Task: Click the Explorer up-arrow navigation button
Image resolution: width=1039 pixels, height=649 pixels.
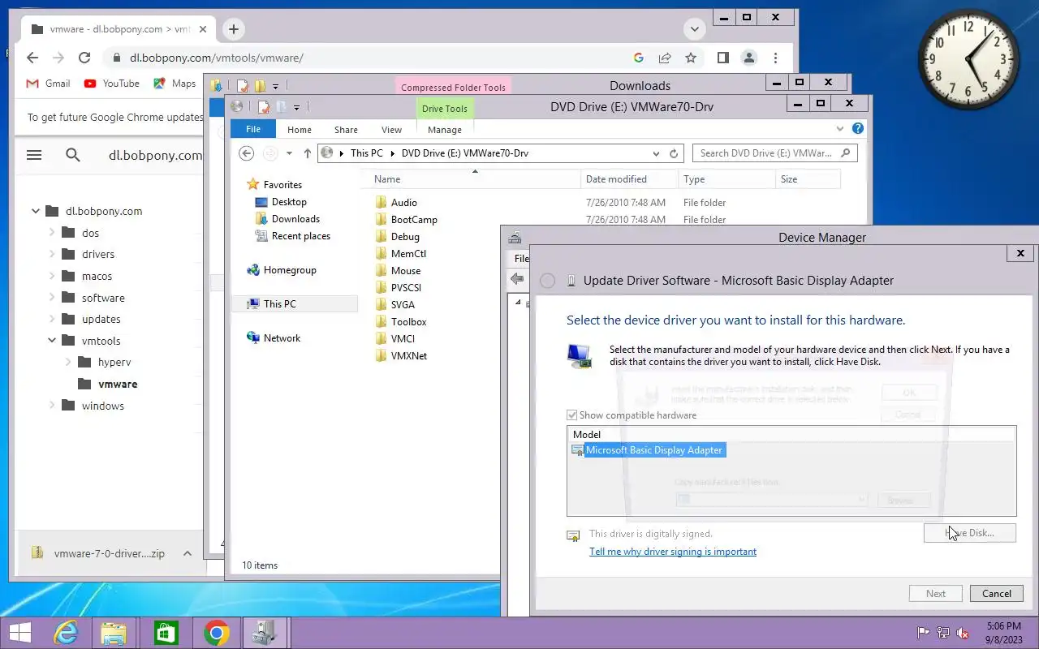Action: pyautogui.click(x=308, y=153)
